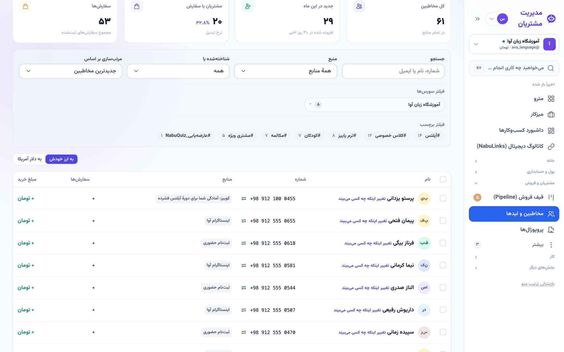Click the مترو grid icon
Image resolution: width=564 pixels, height=352 pixels.
click(x=551, y=99)
